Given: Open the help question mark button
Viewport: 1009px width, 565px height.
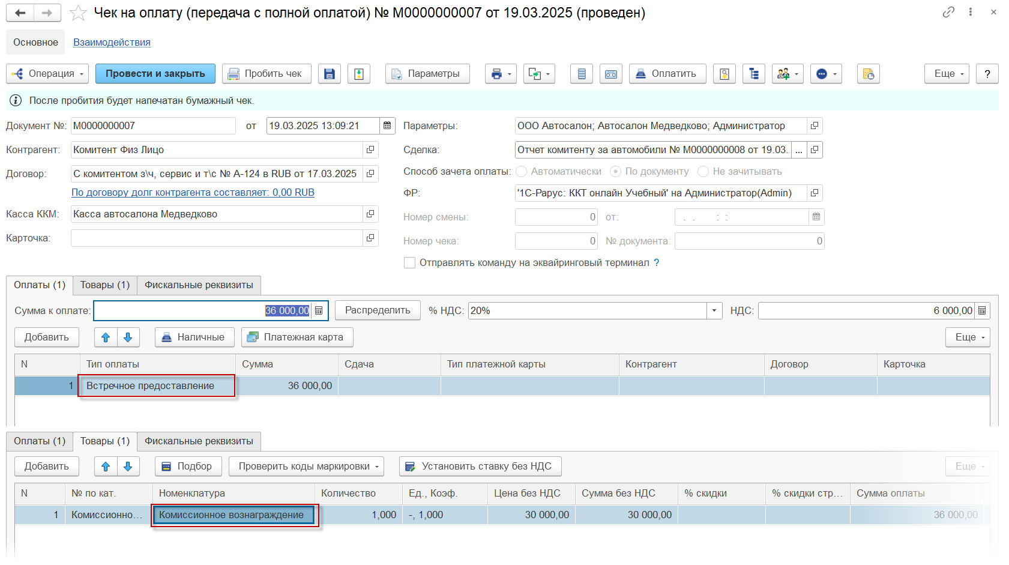Looking at the screenshot, I should pyautogui.click(x=987, y=74).
